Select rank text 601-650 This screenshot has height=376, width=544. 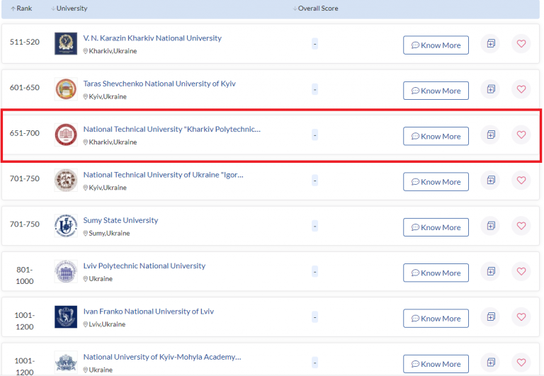point(25,87)
